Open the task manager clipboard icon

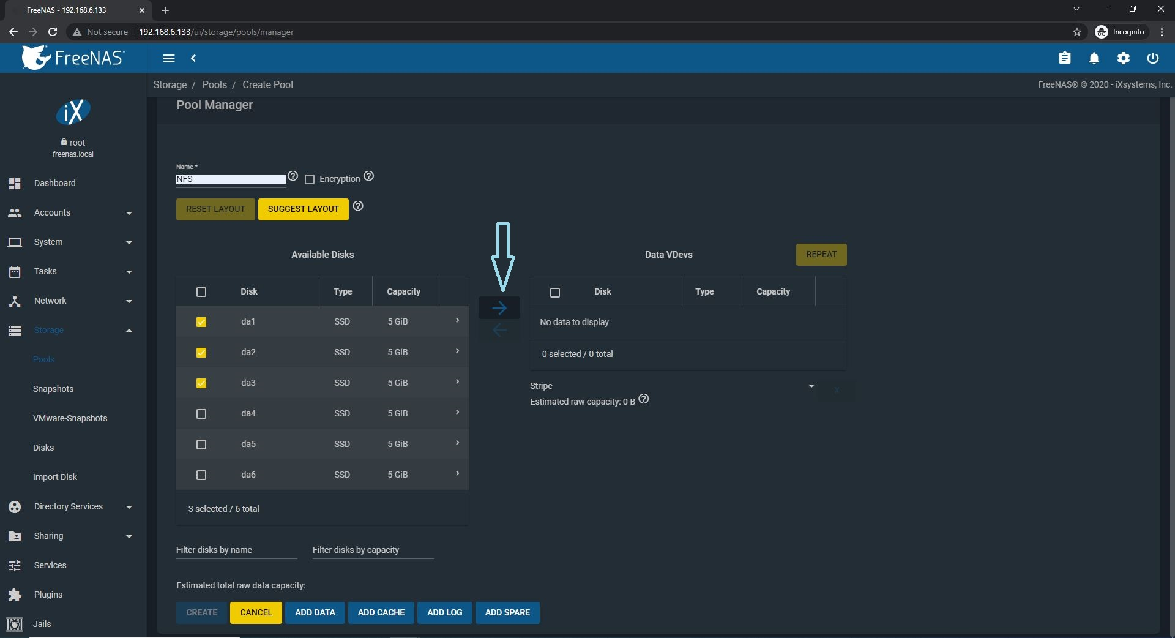tap(1065, 58)
